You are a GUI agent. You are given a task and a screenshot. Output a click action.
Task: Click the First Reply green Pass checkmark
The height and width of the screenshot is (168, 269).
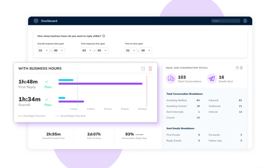(46, 82)
